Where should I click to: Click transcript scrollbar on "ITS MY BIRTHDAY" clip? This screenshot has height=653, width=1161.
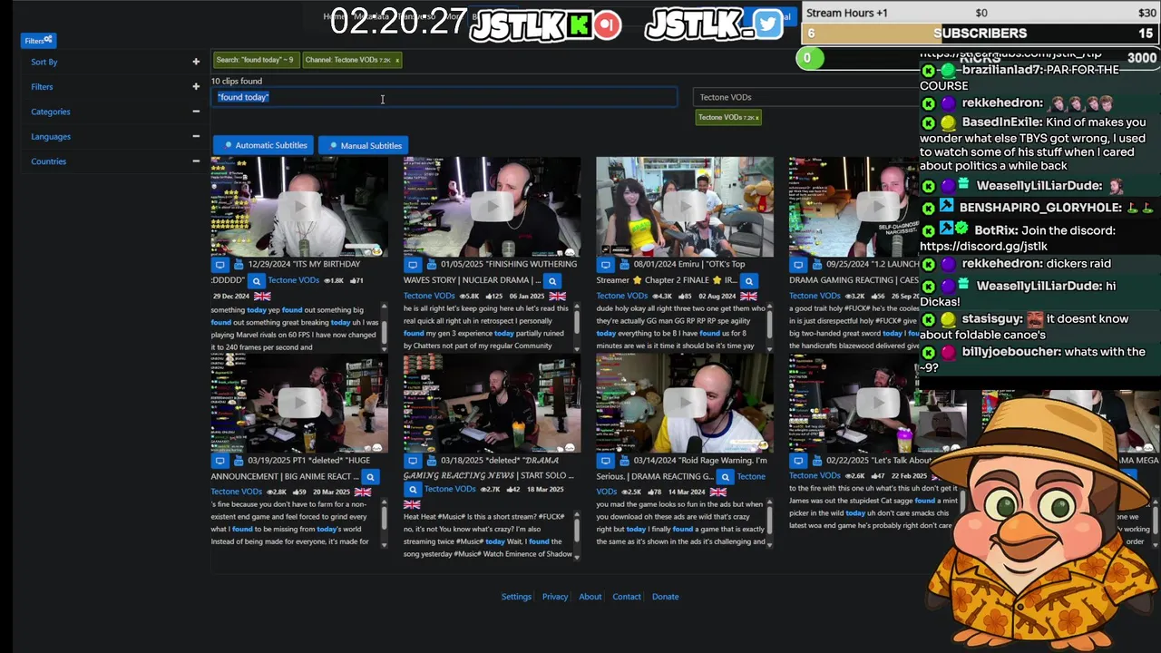tap(384, 327)
